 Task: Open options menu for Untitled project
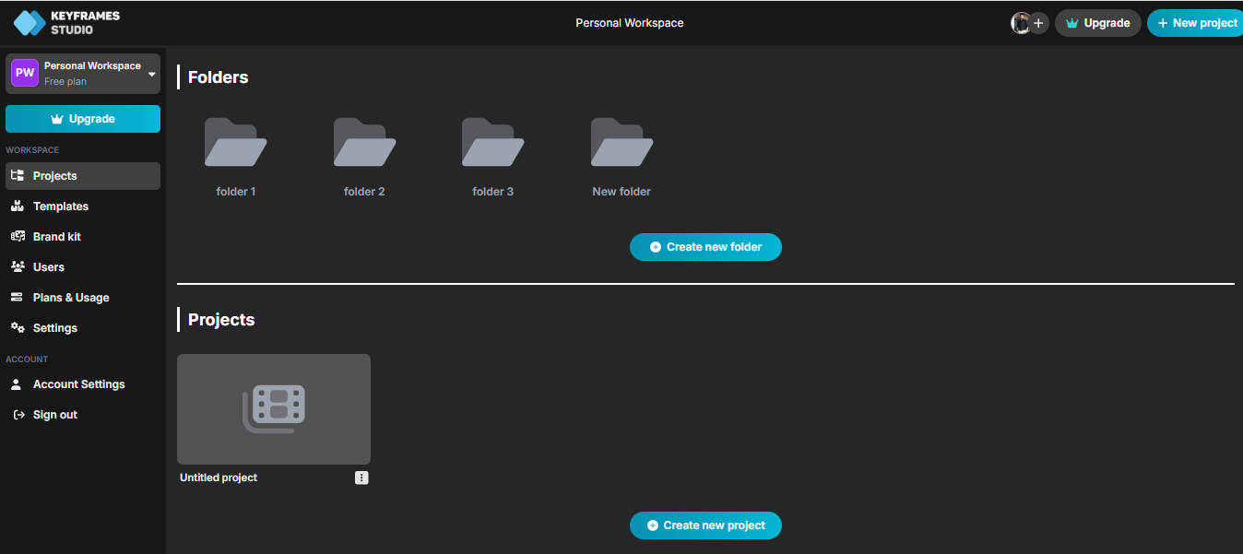(x=361, y=477)
